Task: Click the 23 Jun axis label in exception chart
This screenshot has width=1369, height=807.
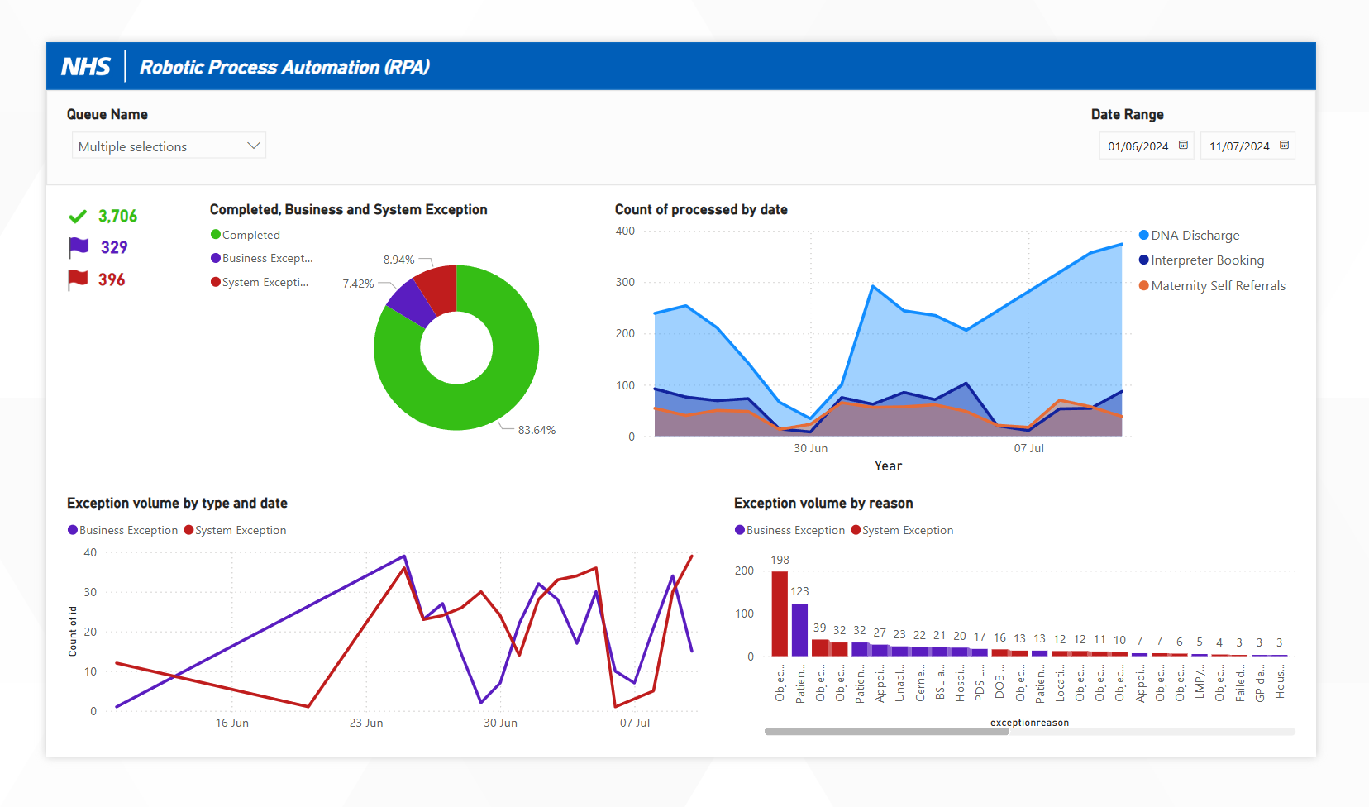Action: [366, 723]
